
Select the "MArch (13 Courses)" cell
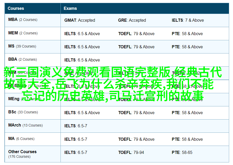click(x=33, y=126)
